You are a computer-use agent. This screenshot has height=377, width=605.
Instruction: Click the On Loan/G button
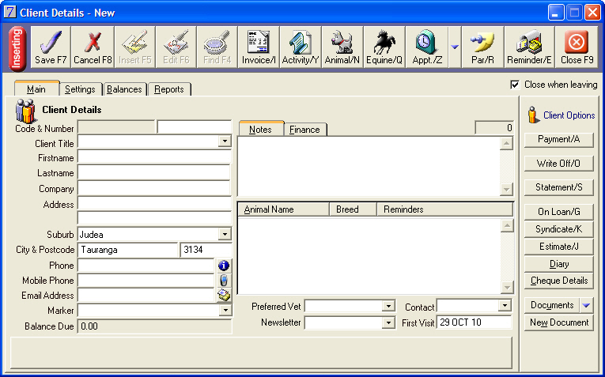(558, 212)
